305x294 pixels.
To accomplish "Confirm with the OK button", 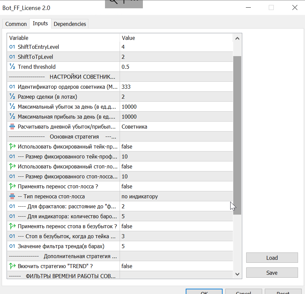I will click(x=204, y=292).
